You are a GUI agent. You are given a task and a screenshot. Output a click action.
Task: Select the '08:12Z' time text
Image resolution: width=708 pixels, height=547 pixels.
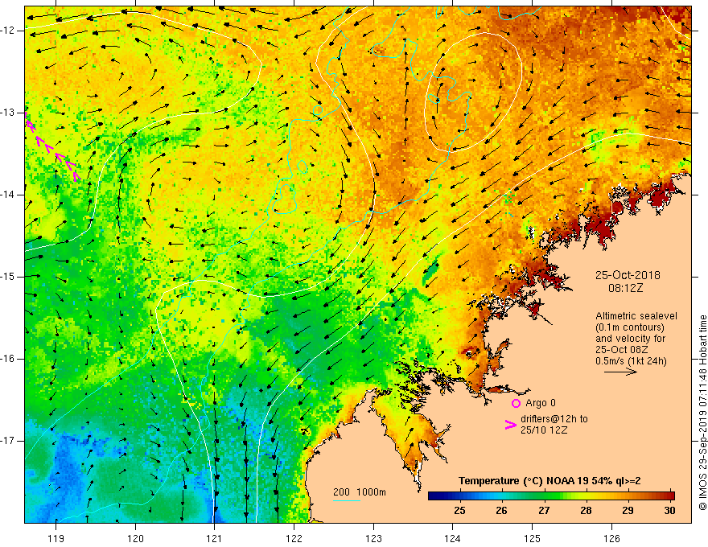625,288
